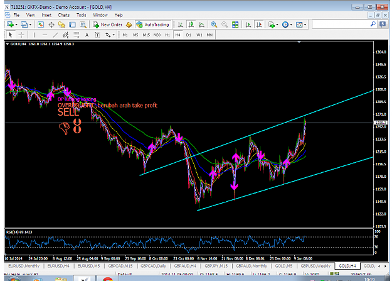This screenshot has width=392, height=281.
Task: Select the Arrows object icon
Action: point(108,35)
